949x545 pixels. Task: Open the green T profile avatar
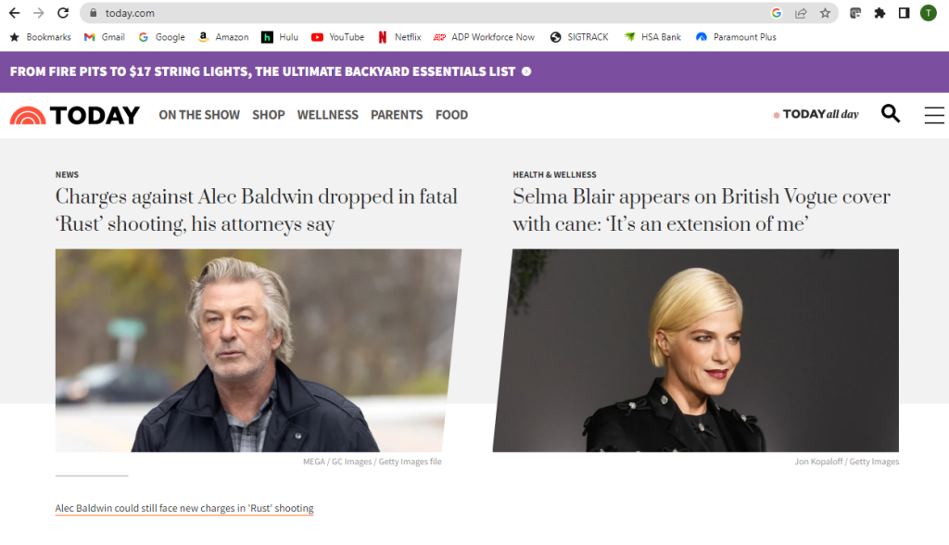[929, 13]
